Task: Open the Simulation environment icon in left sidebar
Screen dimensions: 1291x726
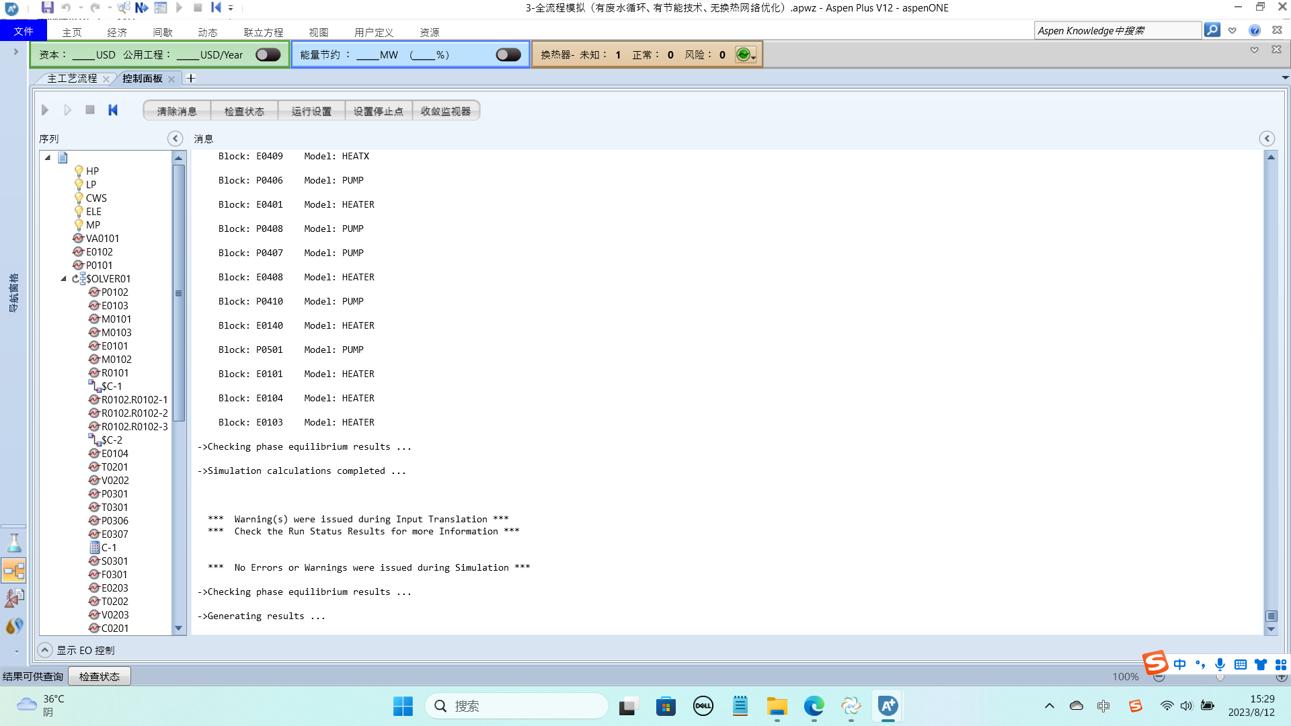Action: (13, 571)
